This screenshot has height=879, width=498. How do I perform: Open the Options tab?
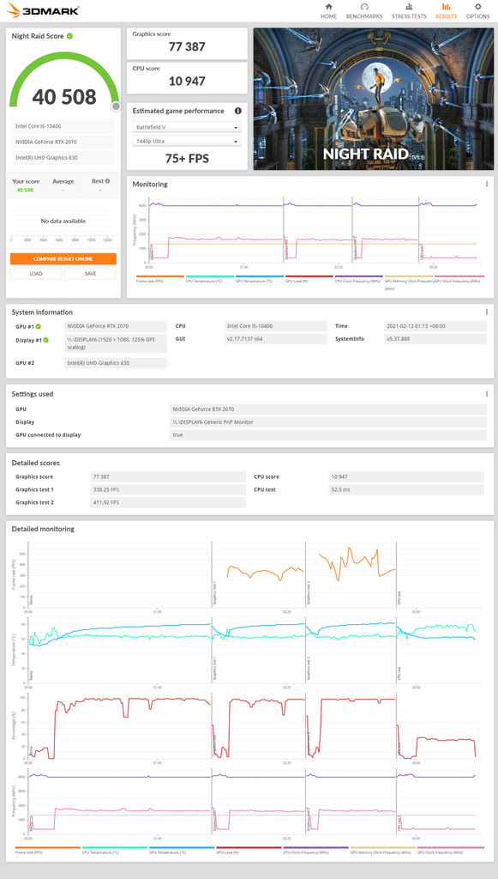[477, 10]
